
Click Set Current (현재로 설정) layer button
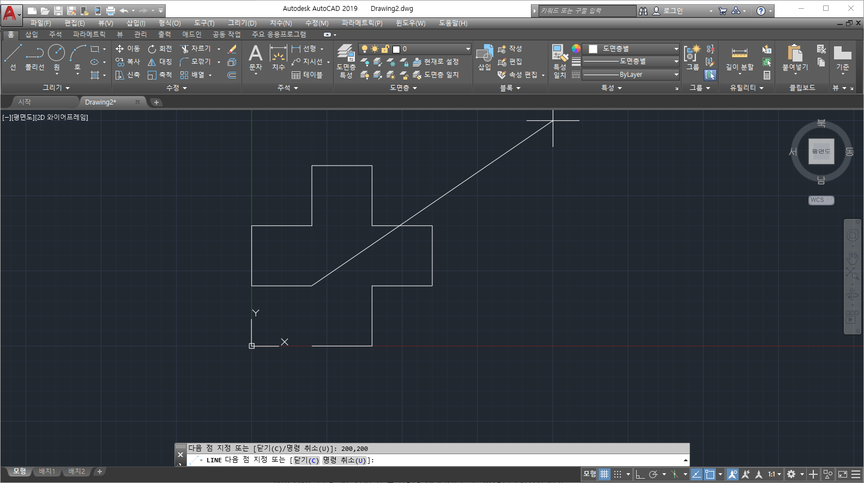tap(436, 62)
